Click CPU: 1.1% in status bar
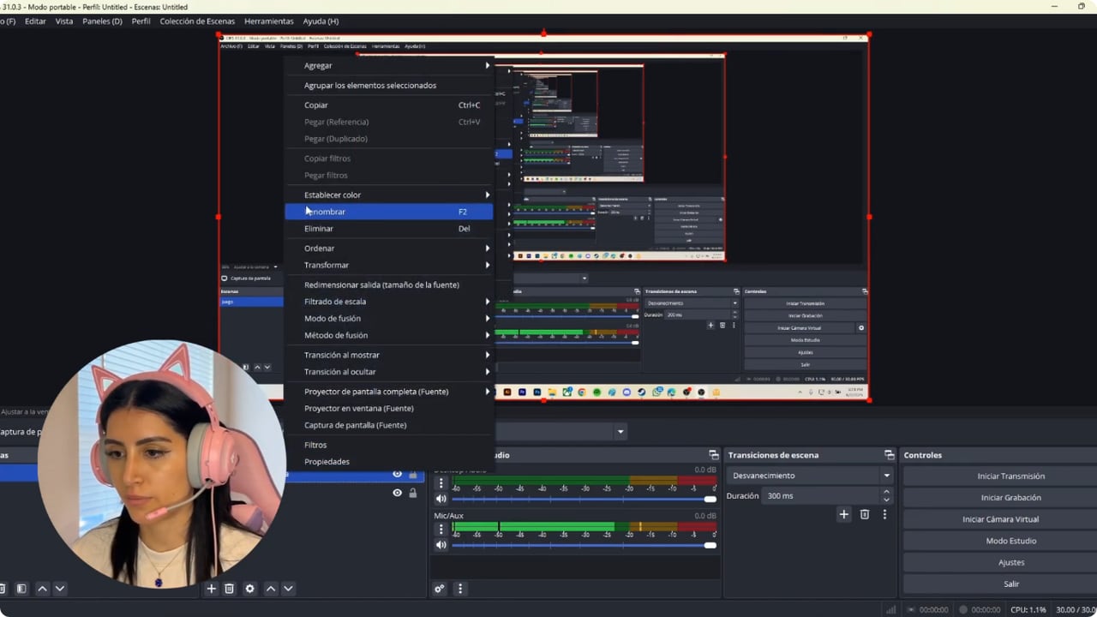 point(1028,610)
